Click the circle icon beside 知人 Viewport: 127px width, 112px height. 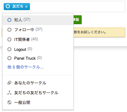[x=9, y=20]
